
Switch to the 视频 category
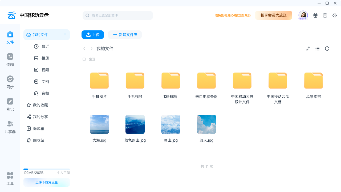coord(45,70)
